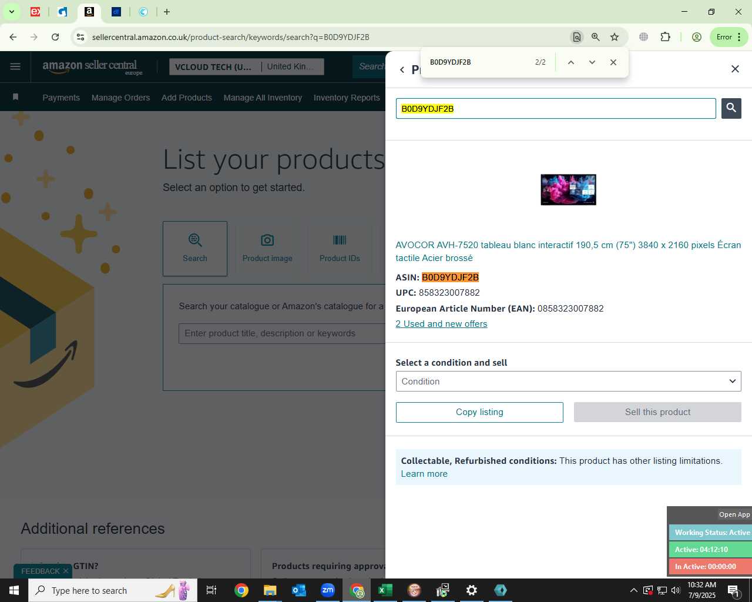The width and height of the screenshot is (752, 602).
Task: Open Task View on taskbar
Action: click(x=212, y=590)
